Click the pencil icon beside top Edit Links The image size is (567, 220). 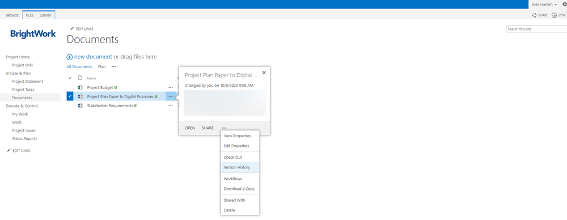click(71, 28)
